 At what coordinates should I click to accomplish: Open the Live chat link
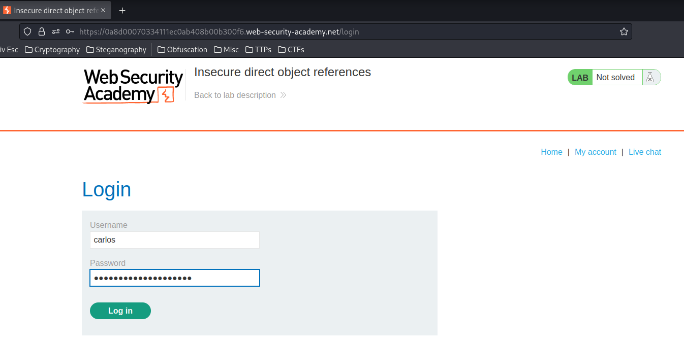(x=645, y=152)
